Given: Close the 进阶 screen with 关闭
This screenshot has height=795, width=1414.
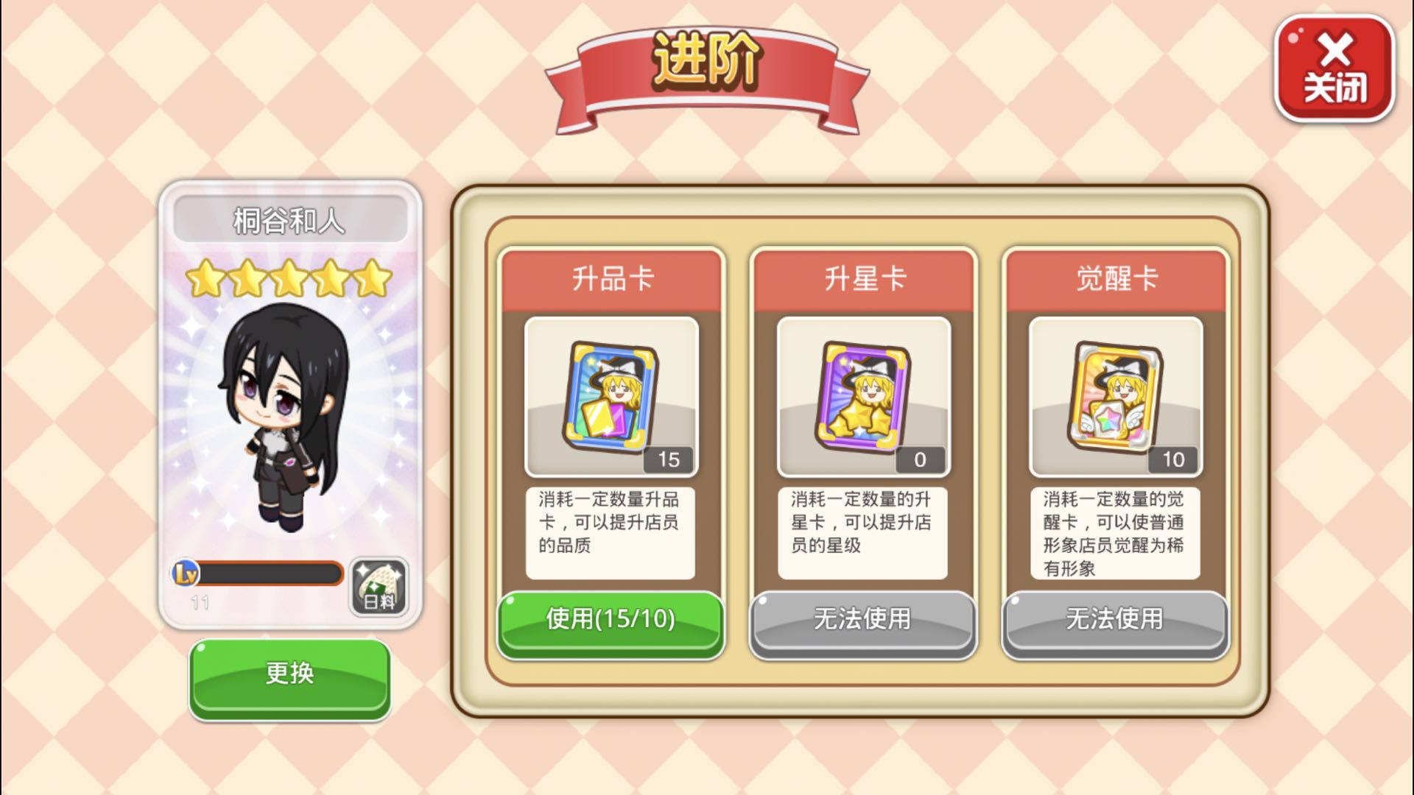Looking at the screenshot, I should point(1334,68).
